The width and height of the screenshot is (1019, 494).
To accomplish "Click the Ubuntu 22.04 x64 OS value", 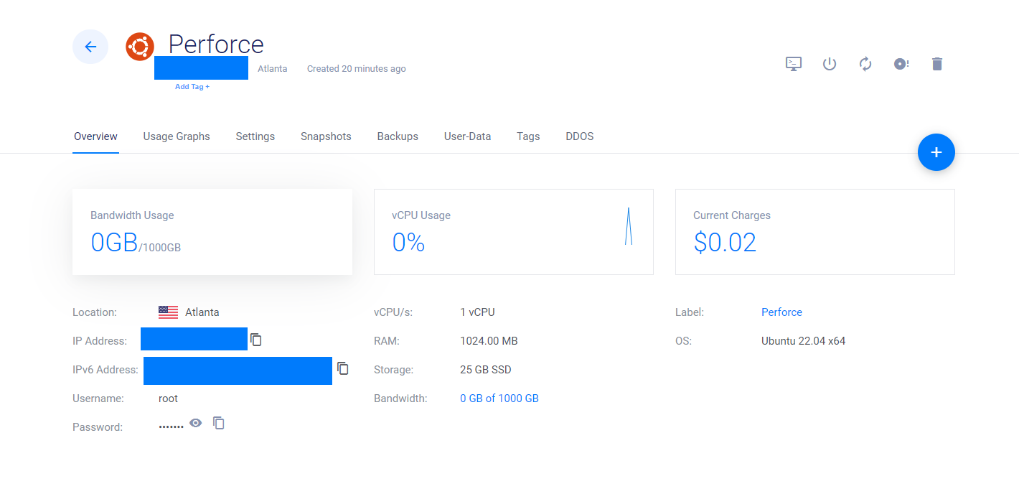I will click(804, 341).
